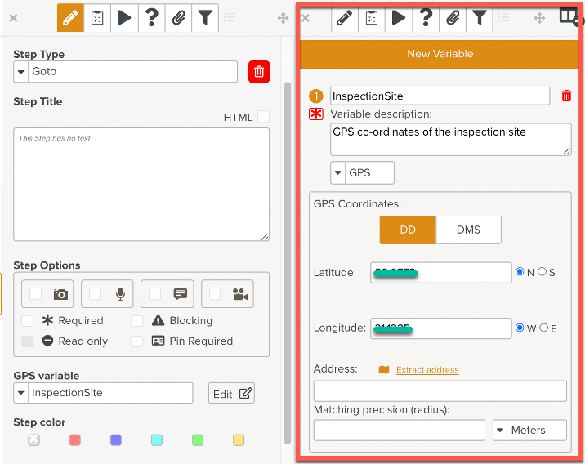The width and height of the screenshot is (585, 464).
Task: Open the Step Type dropdown
Action: pos(125,72)
